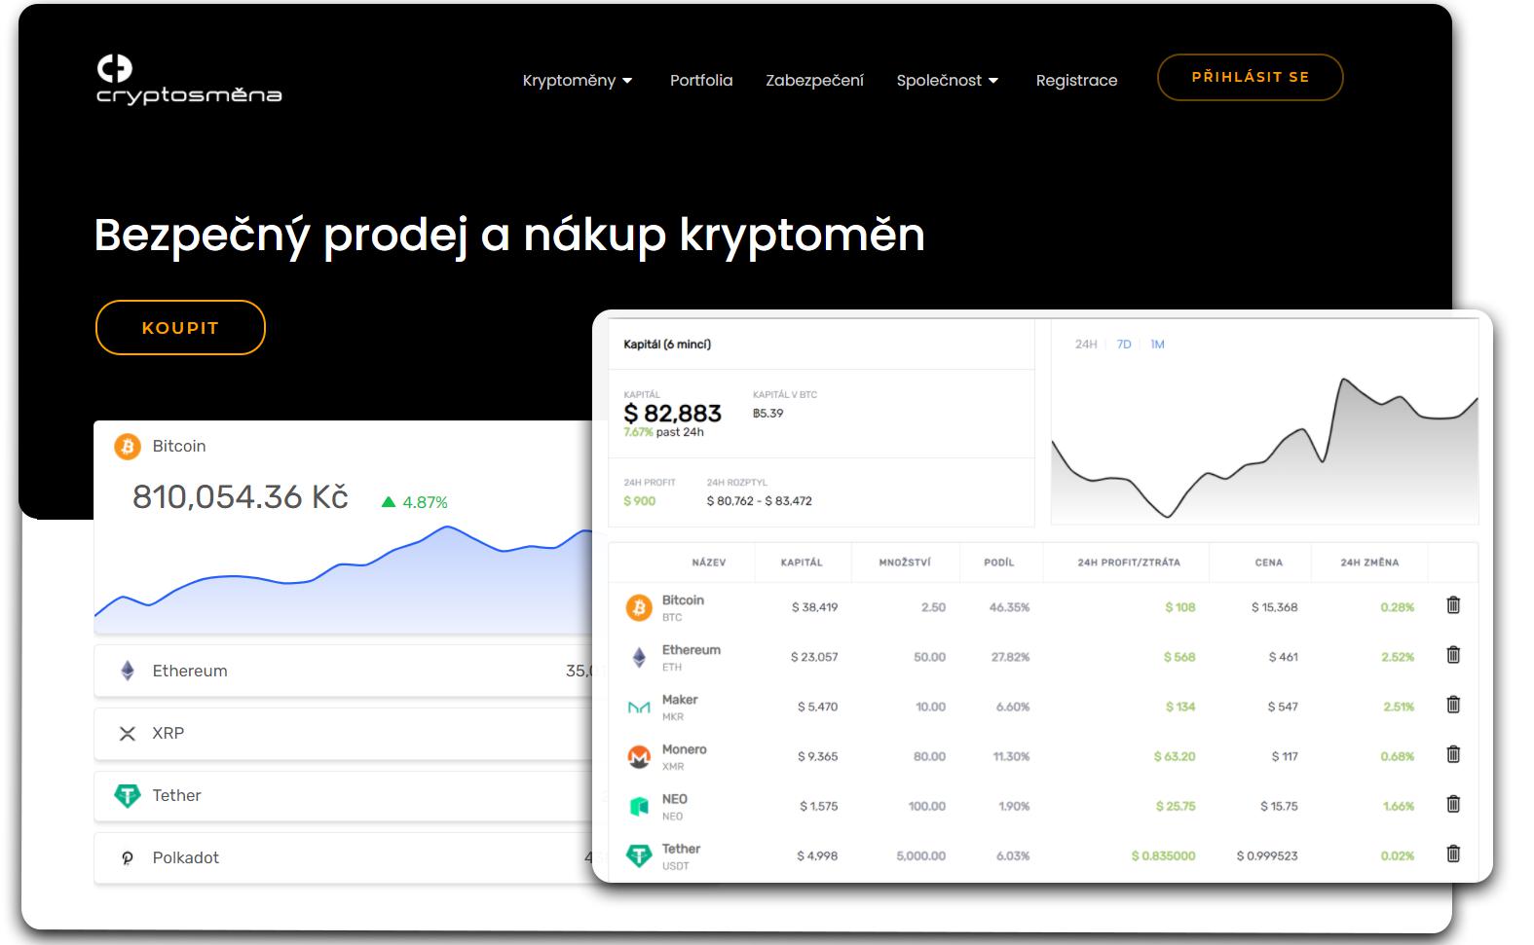
Task: Click Tether price $ 0.999523 cell
Action: [x=1267, y=855]
